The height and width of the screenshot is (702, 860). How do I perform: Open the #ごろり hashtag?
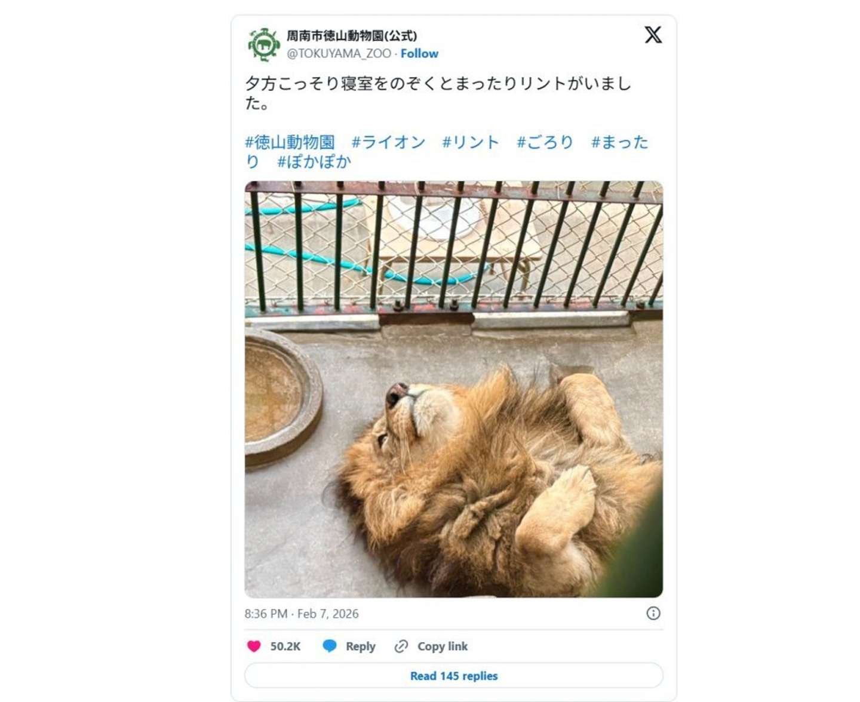pos(545,142)
